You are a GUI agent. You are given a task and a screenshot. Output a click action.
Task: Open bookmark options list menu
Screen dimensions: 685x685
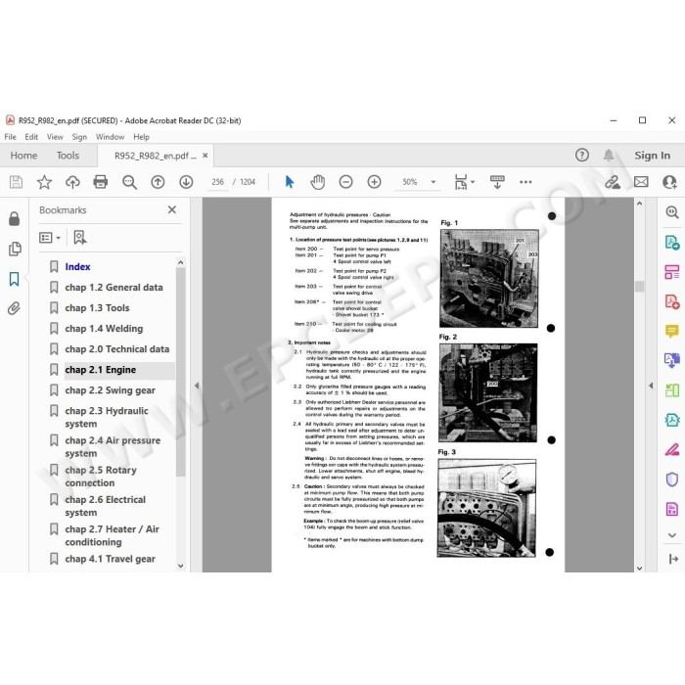(49, 238)
